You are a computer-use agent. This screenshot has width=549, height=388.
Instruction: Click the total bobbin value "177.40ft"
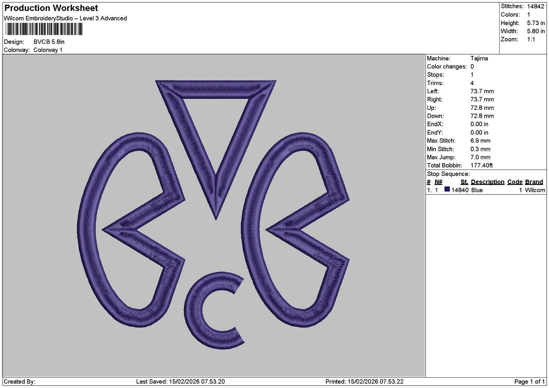tap(481, 166)
